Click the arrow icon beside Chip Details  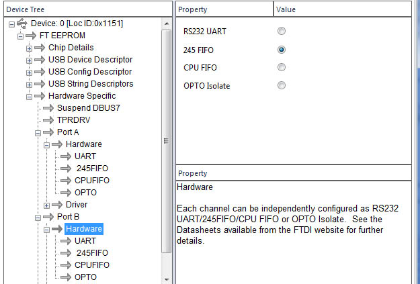click(40, 48)
